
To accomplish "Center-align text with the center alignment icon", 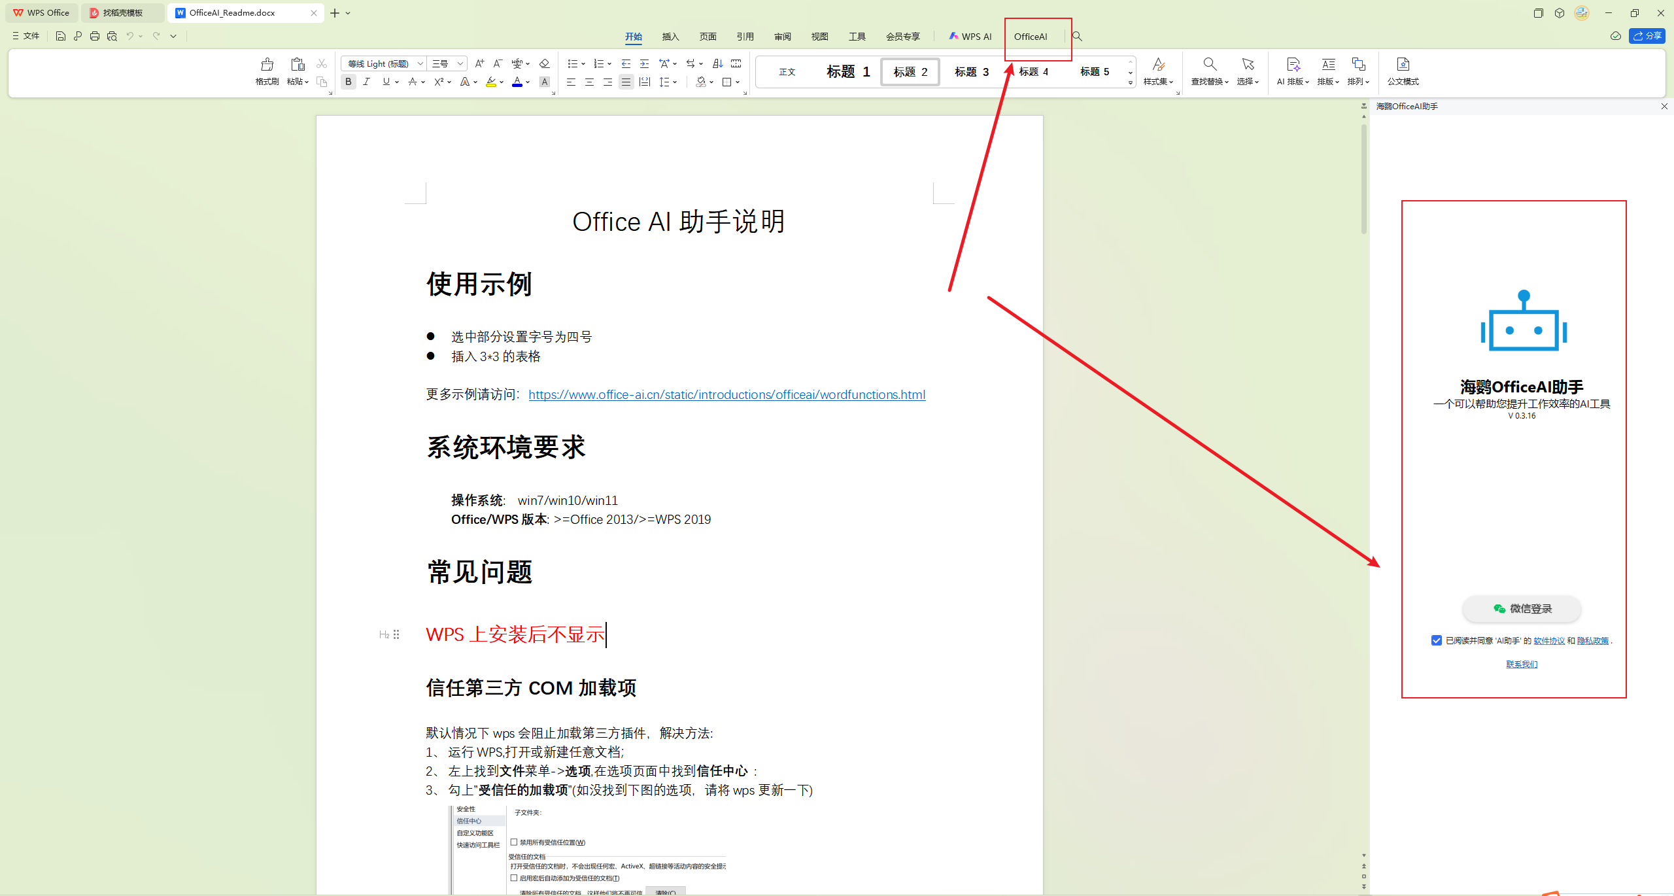I will pos(589,82).
